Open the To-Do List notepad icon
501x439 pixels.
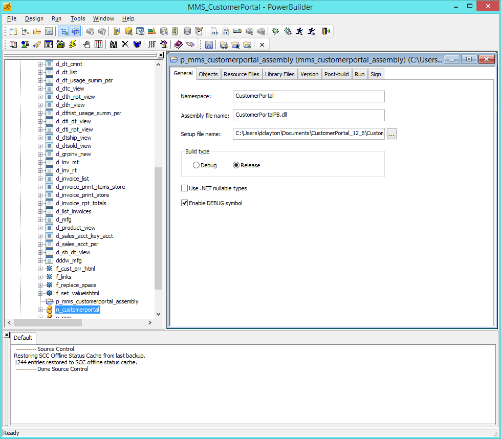pos(117,31)
